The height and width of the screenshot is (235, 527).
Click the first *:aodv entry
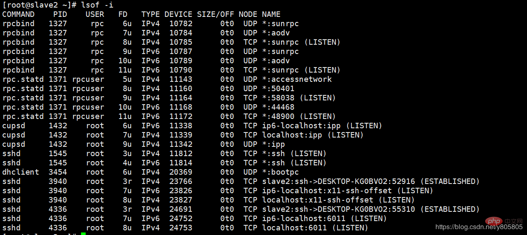[276, 33]
